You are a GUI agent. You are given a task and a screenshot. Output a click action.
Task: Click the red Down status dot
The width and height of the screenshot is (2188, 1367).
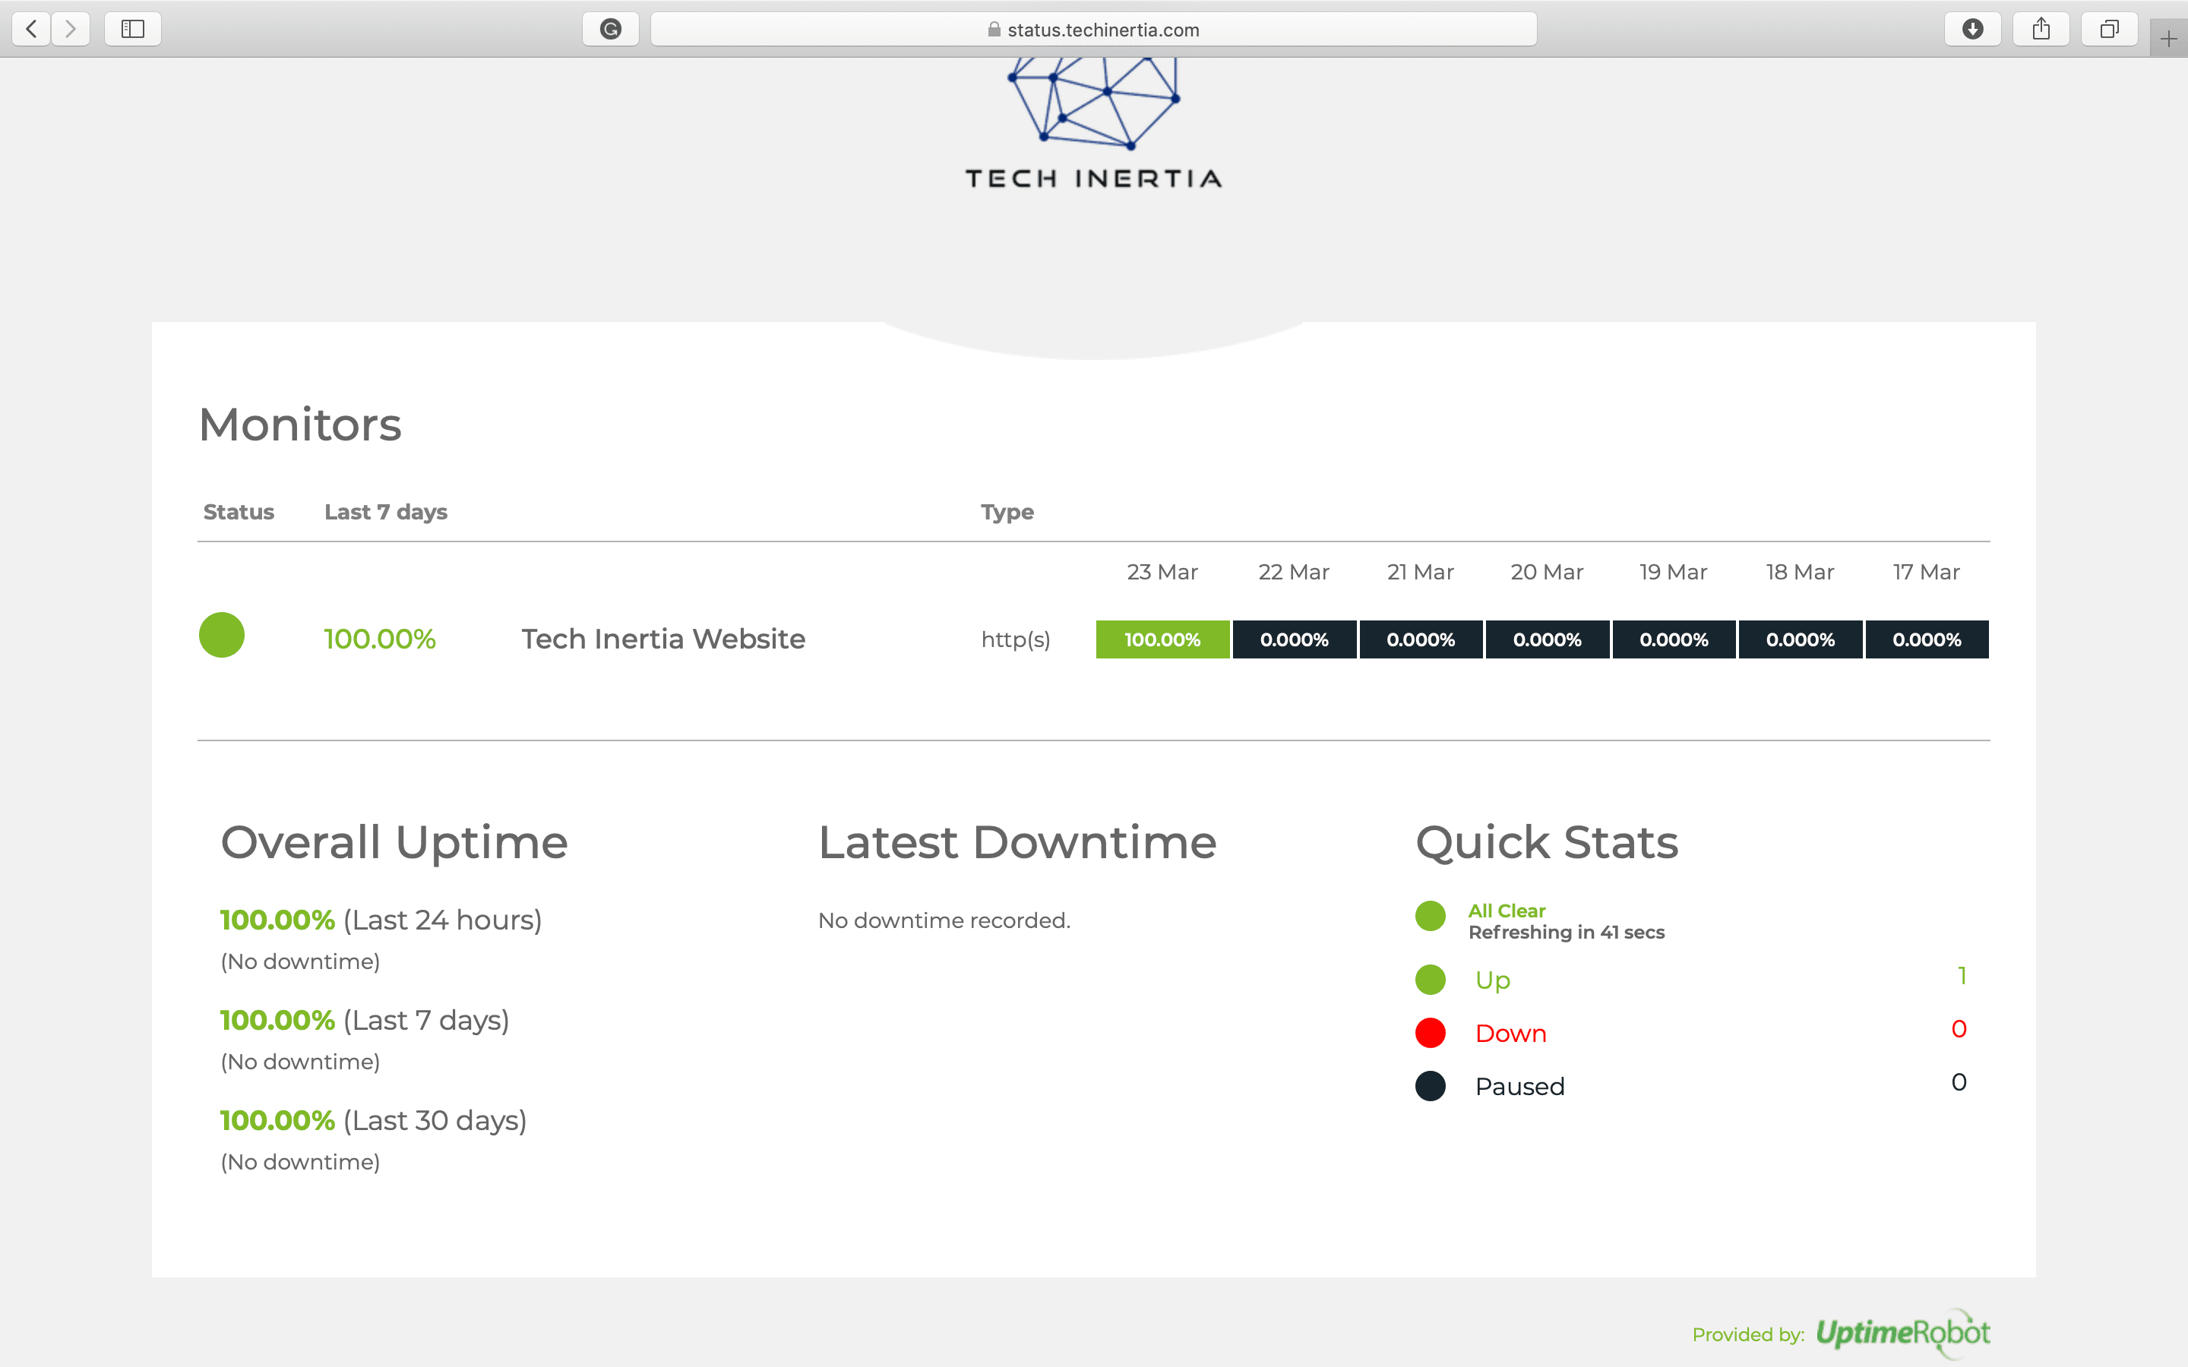(x=1431, y=1034)
